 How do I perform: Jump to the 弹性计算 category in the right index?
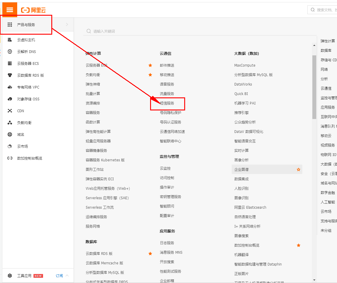tap(328, 41)
